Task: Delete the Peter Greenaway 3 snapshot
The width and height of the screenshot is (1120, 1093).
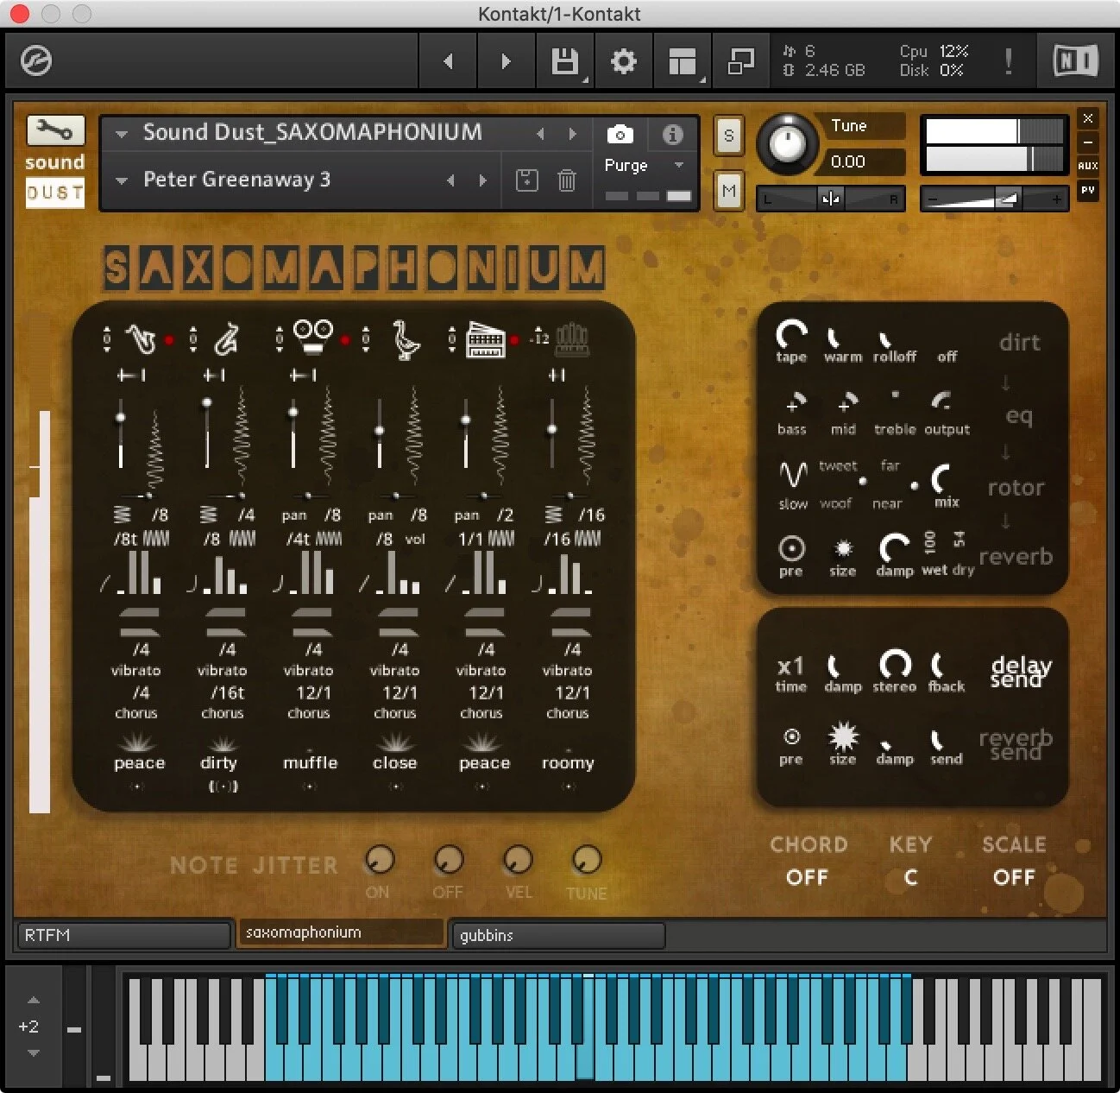Action: pos(566,180)
